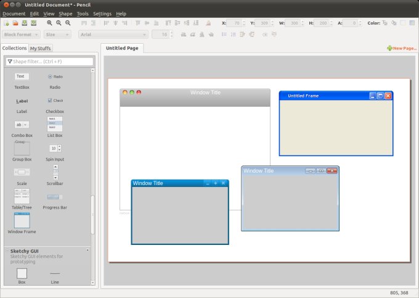
Task: Click the W width stepper
Action: click(303, 23)
